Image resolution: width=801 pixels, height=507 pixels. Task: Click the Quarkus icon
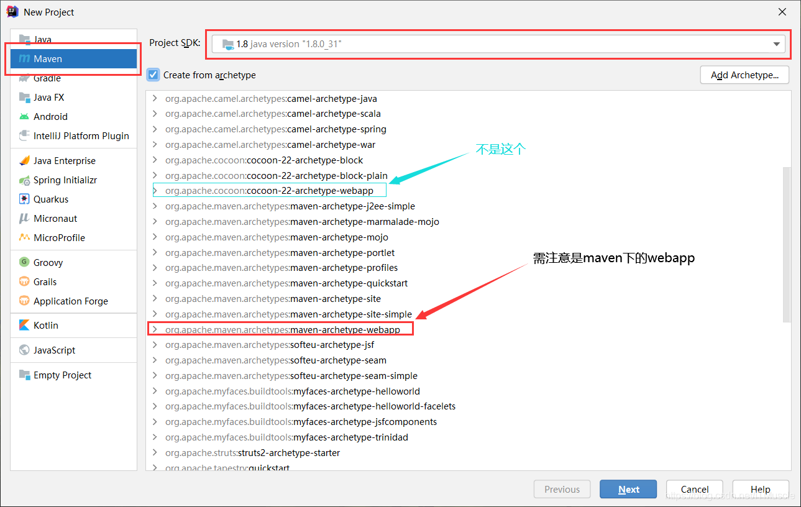24,199
